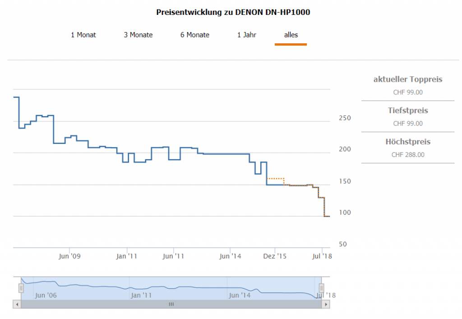Click the 'Dez '15' x-axis label

coord(275,256)
